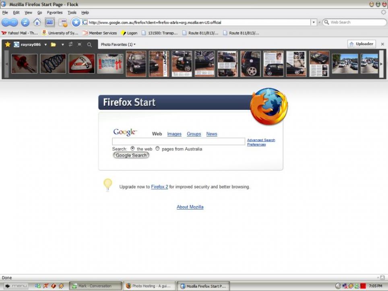Screen dimensions: 388x291
Task: Open the File menu
Action: click(5, 12)
